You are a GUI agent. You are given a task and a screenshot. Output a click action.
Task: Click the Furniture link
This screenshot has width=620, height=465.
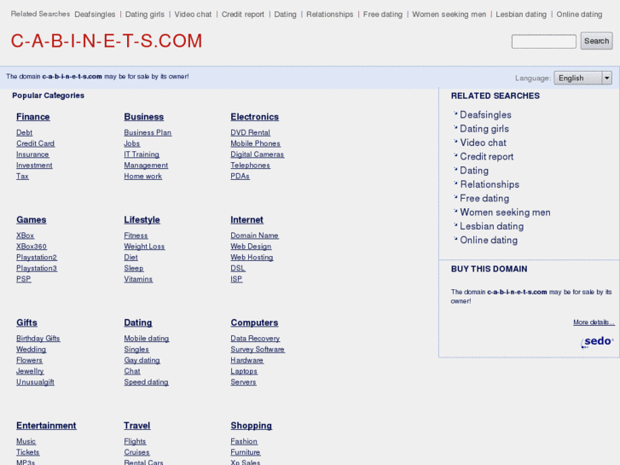pos(246,452)
